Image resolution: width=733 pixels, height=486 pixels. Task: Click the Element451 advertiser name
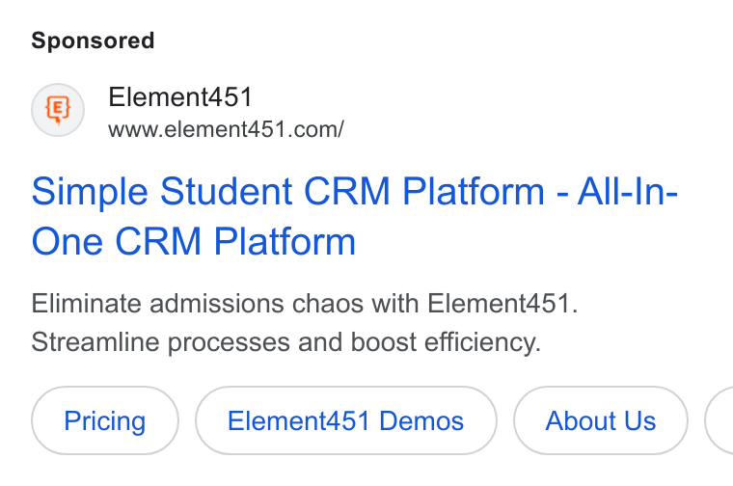(x=180, y=97)
